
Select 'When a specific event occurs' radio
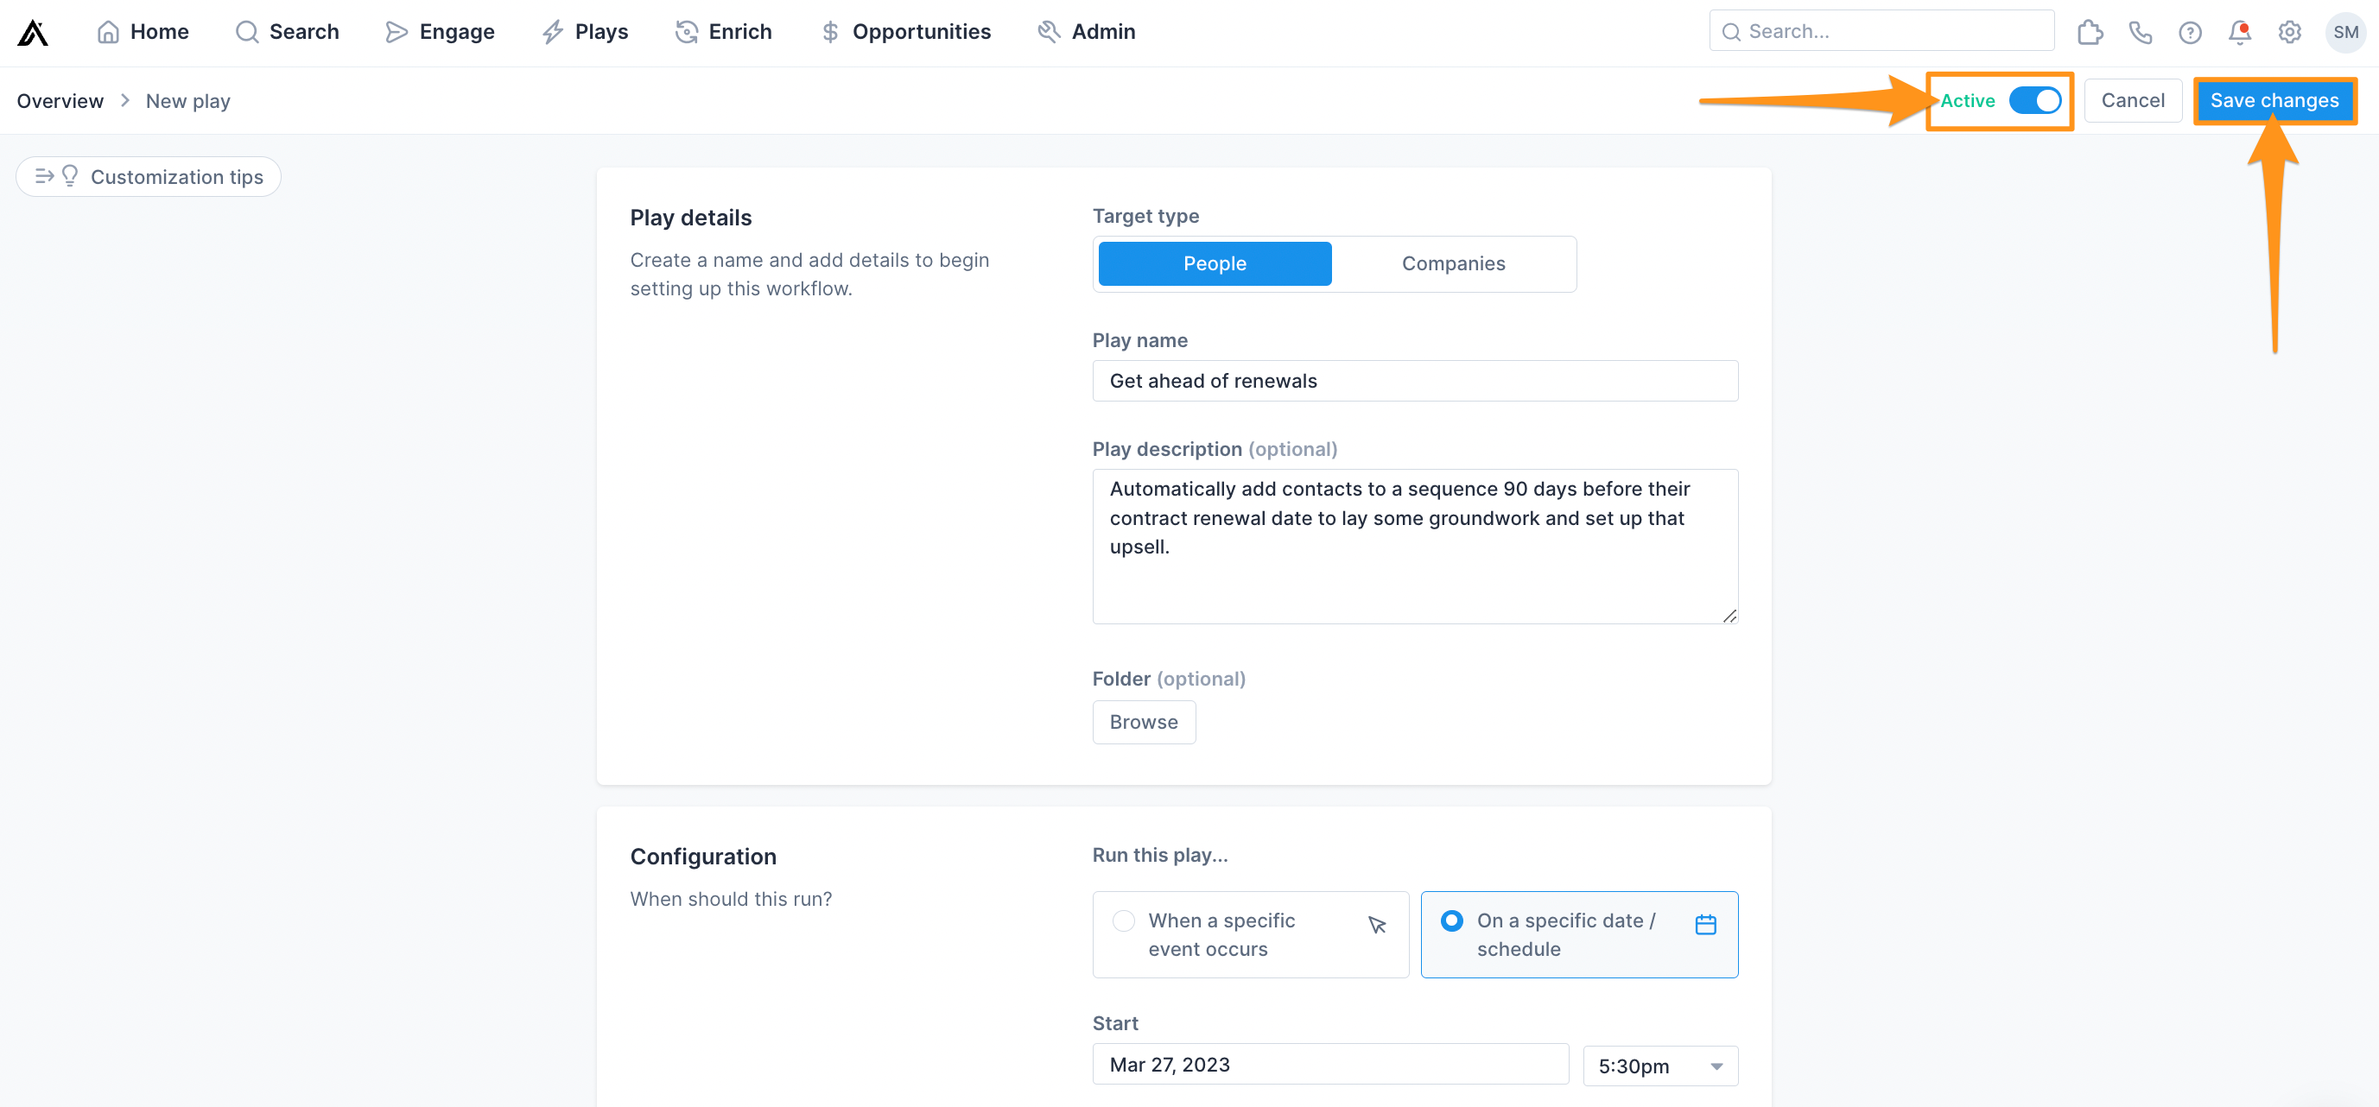point(1123,920)
